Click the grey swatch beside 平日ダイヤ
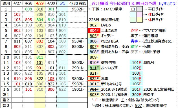Image resolution: width=178 pixels, height=109 pixels. point(140,9)
